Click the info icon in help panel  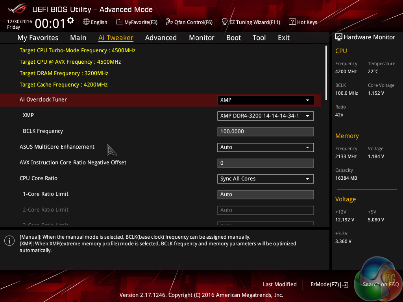9,241
